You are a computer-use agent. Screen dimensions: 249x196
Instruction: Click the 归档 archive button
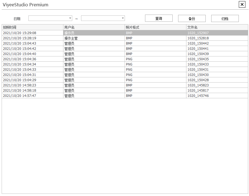coord(225,18)
